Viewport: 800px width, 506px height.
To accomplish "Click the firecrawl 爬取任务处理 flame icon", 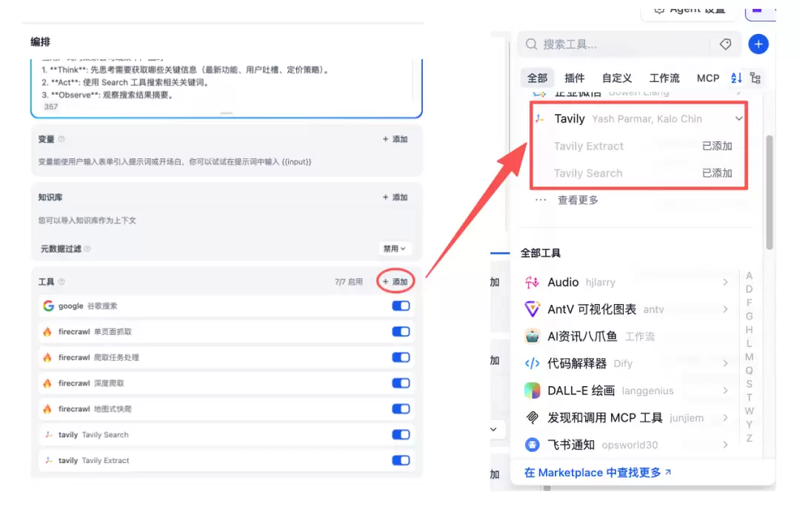I will 47,357.
